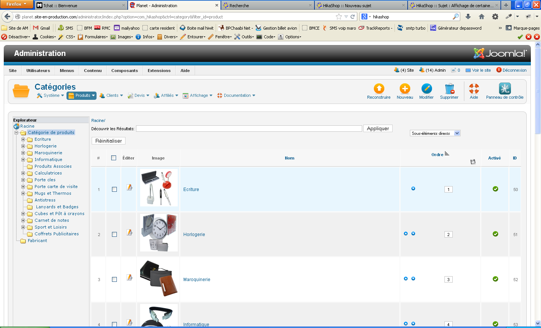Screen dimensions: 541x328
Task: Click edit icon for Ecriture row
Action: point(129,187)
